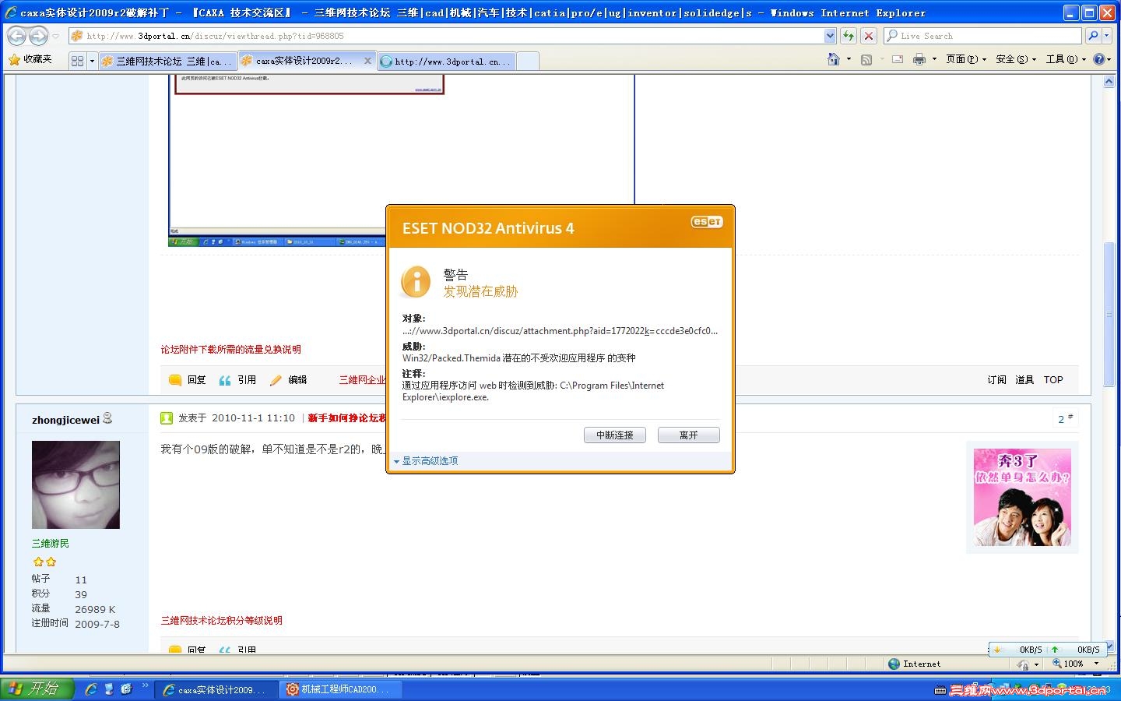Click the scrollbar up arrow
This screenshot has height=701, width=1121.
click(x=1109, y=82)
